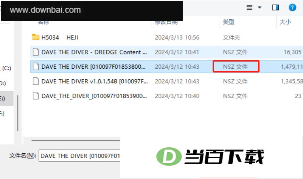Click the horizontal scrollbar below file list
The height and width of the screenshot is (179, 303).
(76, 140)
